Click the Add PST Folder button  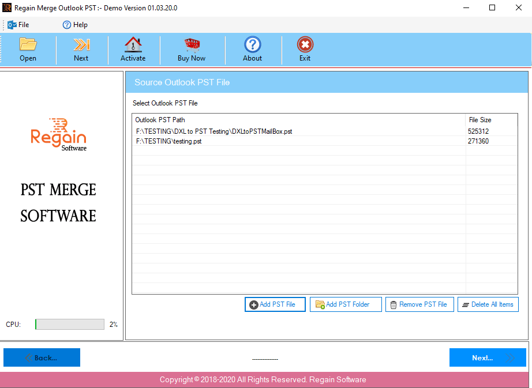[x=346, y=304]
